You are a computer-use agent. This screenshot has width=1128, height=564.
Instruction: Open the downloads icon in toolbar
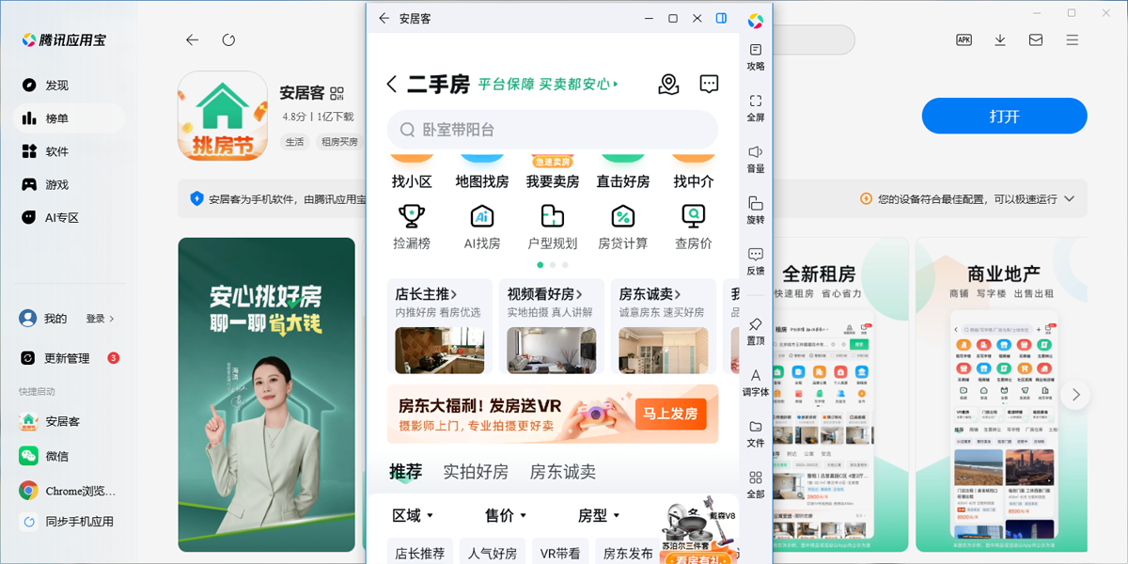[x=1000, y=39]
